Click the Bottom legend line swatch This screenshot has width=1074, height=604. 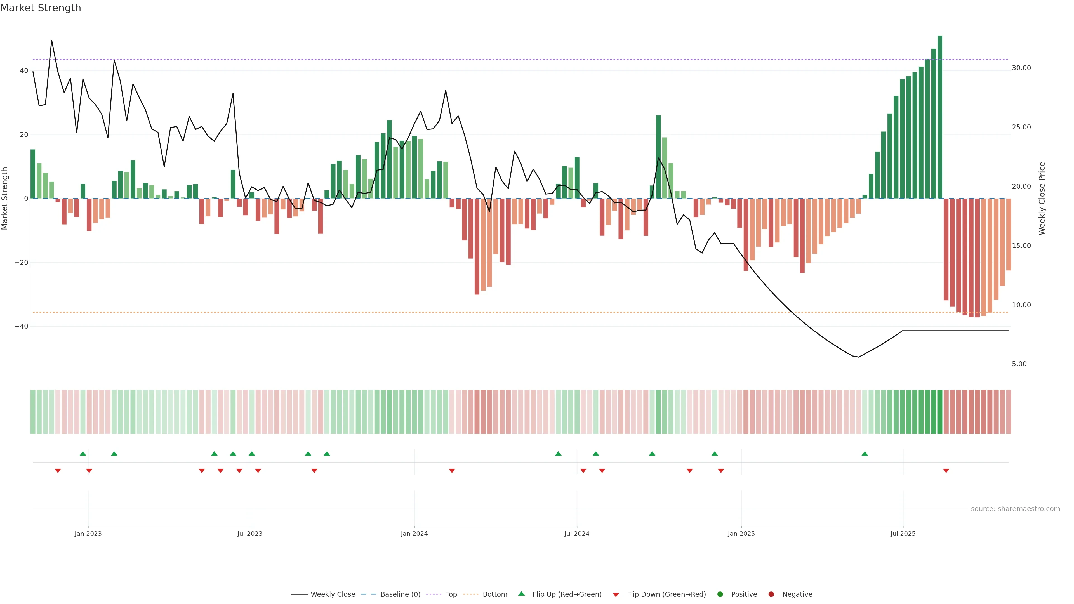click(x=471, y=594)
